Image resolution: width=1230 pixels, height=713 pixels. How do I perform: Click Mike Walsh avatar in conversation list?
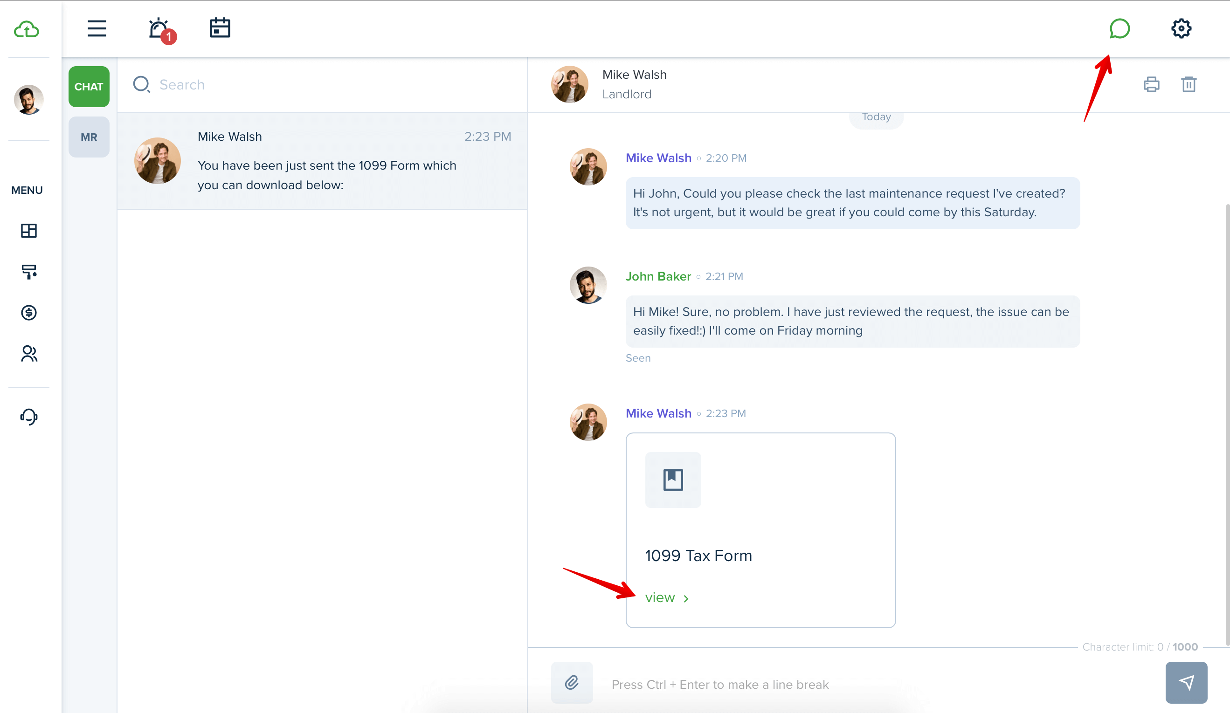coord(157,161)
